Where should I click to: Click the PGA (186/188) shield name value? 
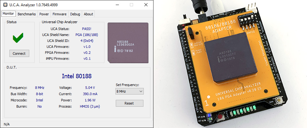point(87,35)
